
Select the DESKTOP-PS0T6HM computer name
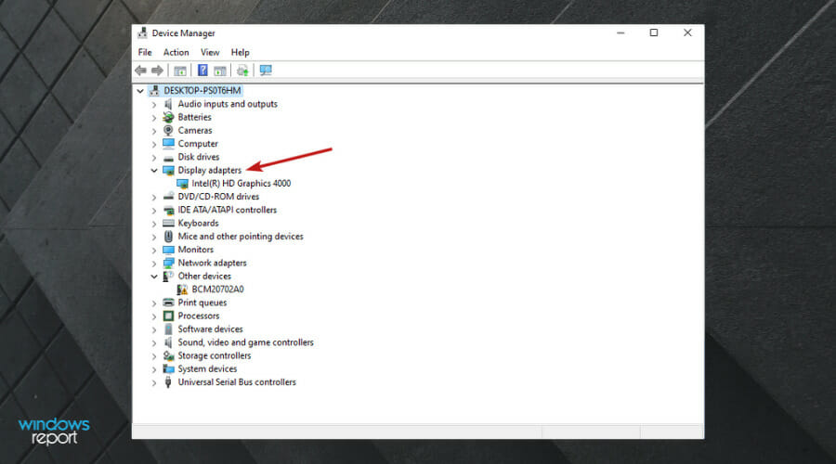202,91
